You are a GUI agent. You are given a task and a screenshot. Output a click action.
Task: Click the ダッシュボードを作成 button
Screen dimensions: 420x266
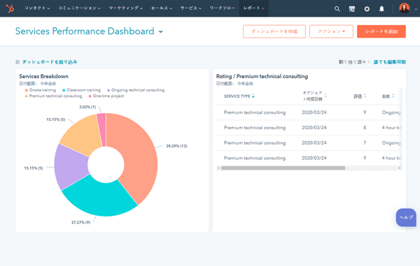274,31
